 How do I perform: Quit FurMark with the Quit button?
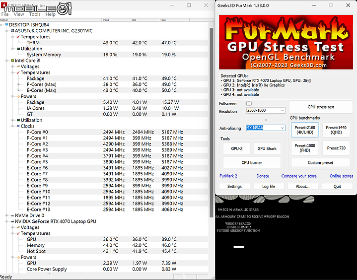(x=337, y=186)
